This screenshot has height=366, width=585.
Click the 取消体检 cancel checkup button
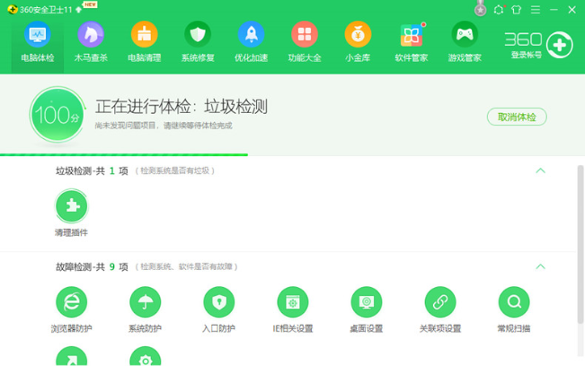coord(517,118)
